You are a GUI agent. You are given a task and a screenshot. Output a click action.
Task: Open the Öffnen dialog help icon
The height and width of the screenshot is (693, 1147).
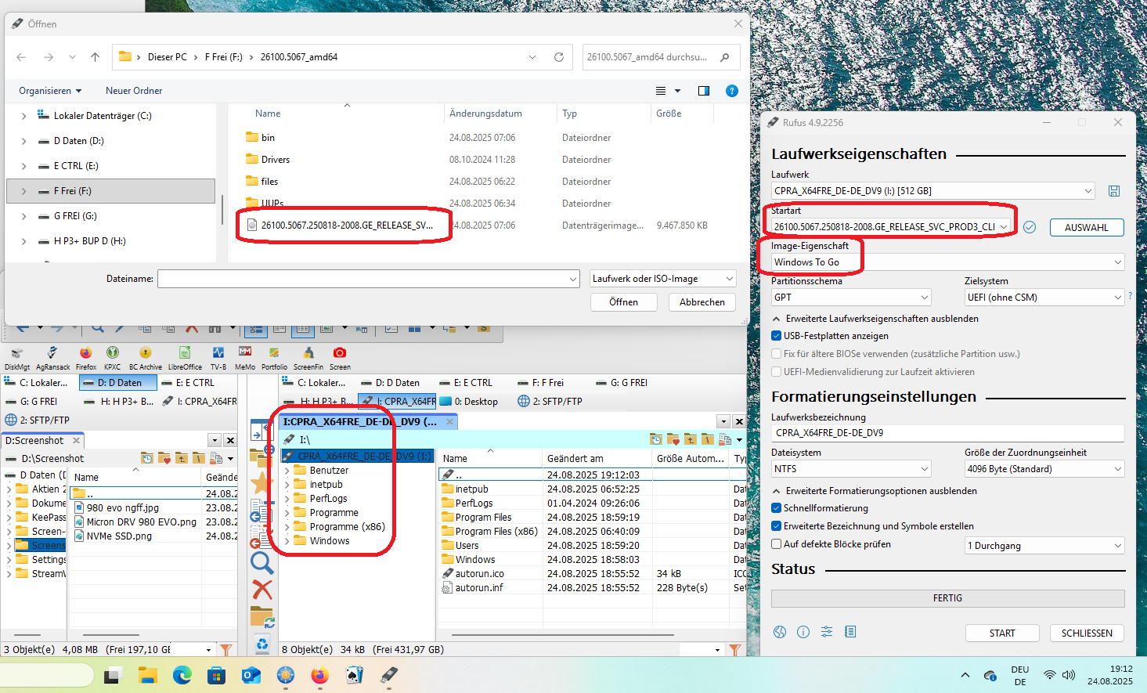pos(732,91)
